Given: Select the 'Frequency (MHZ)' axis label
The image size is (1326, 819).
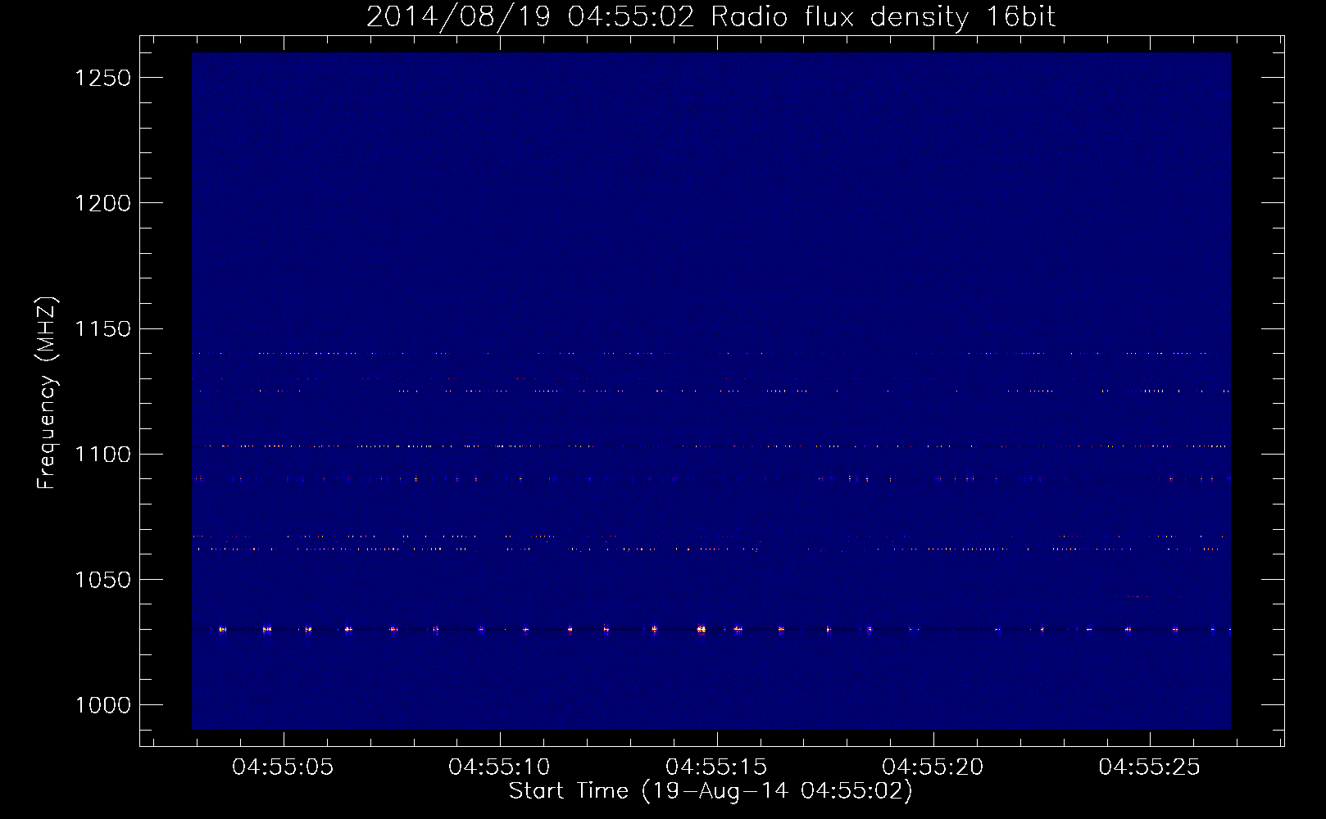Looking at the screenshot, I should (47, 393).
